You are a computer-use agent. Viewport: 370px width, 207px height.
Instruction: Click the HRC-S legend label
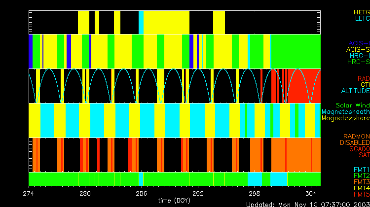[359, 62]
